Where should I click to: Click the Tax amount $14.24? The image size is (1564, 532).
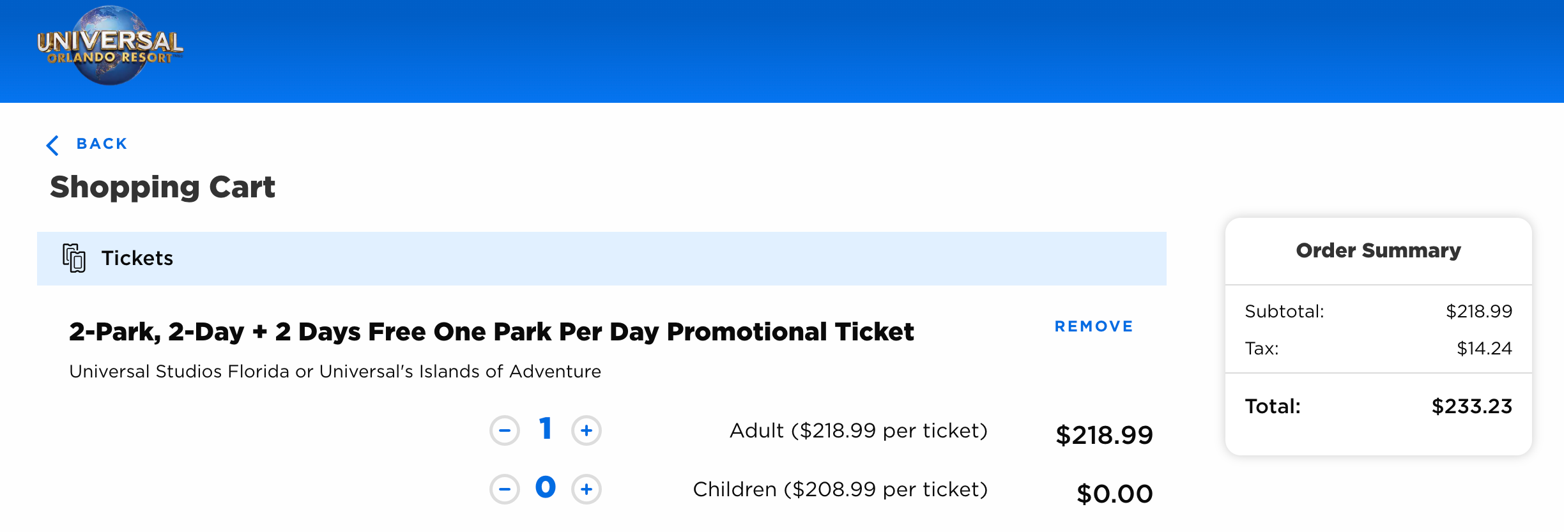[1483, 348]
